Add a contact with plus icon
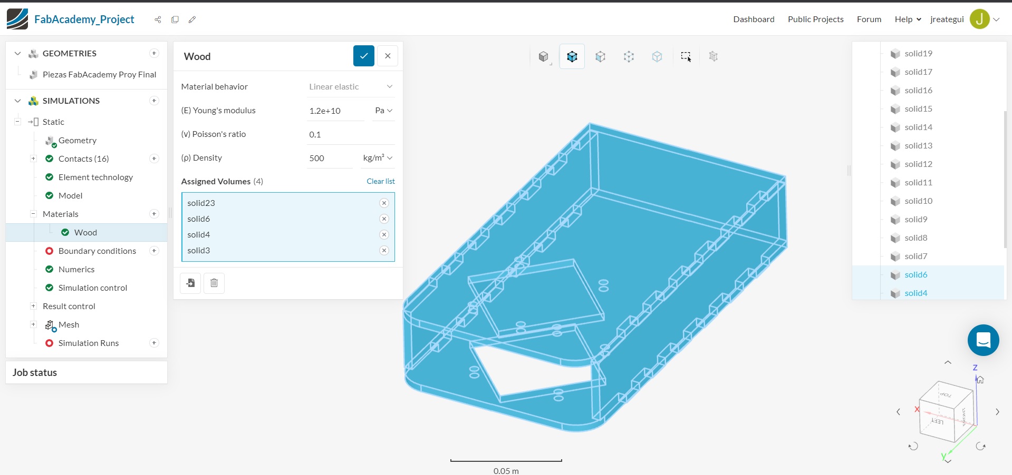 click(x=154, y=159)
